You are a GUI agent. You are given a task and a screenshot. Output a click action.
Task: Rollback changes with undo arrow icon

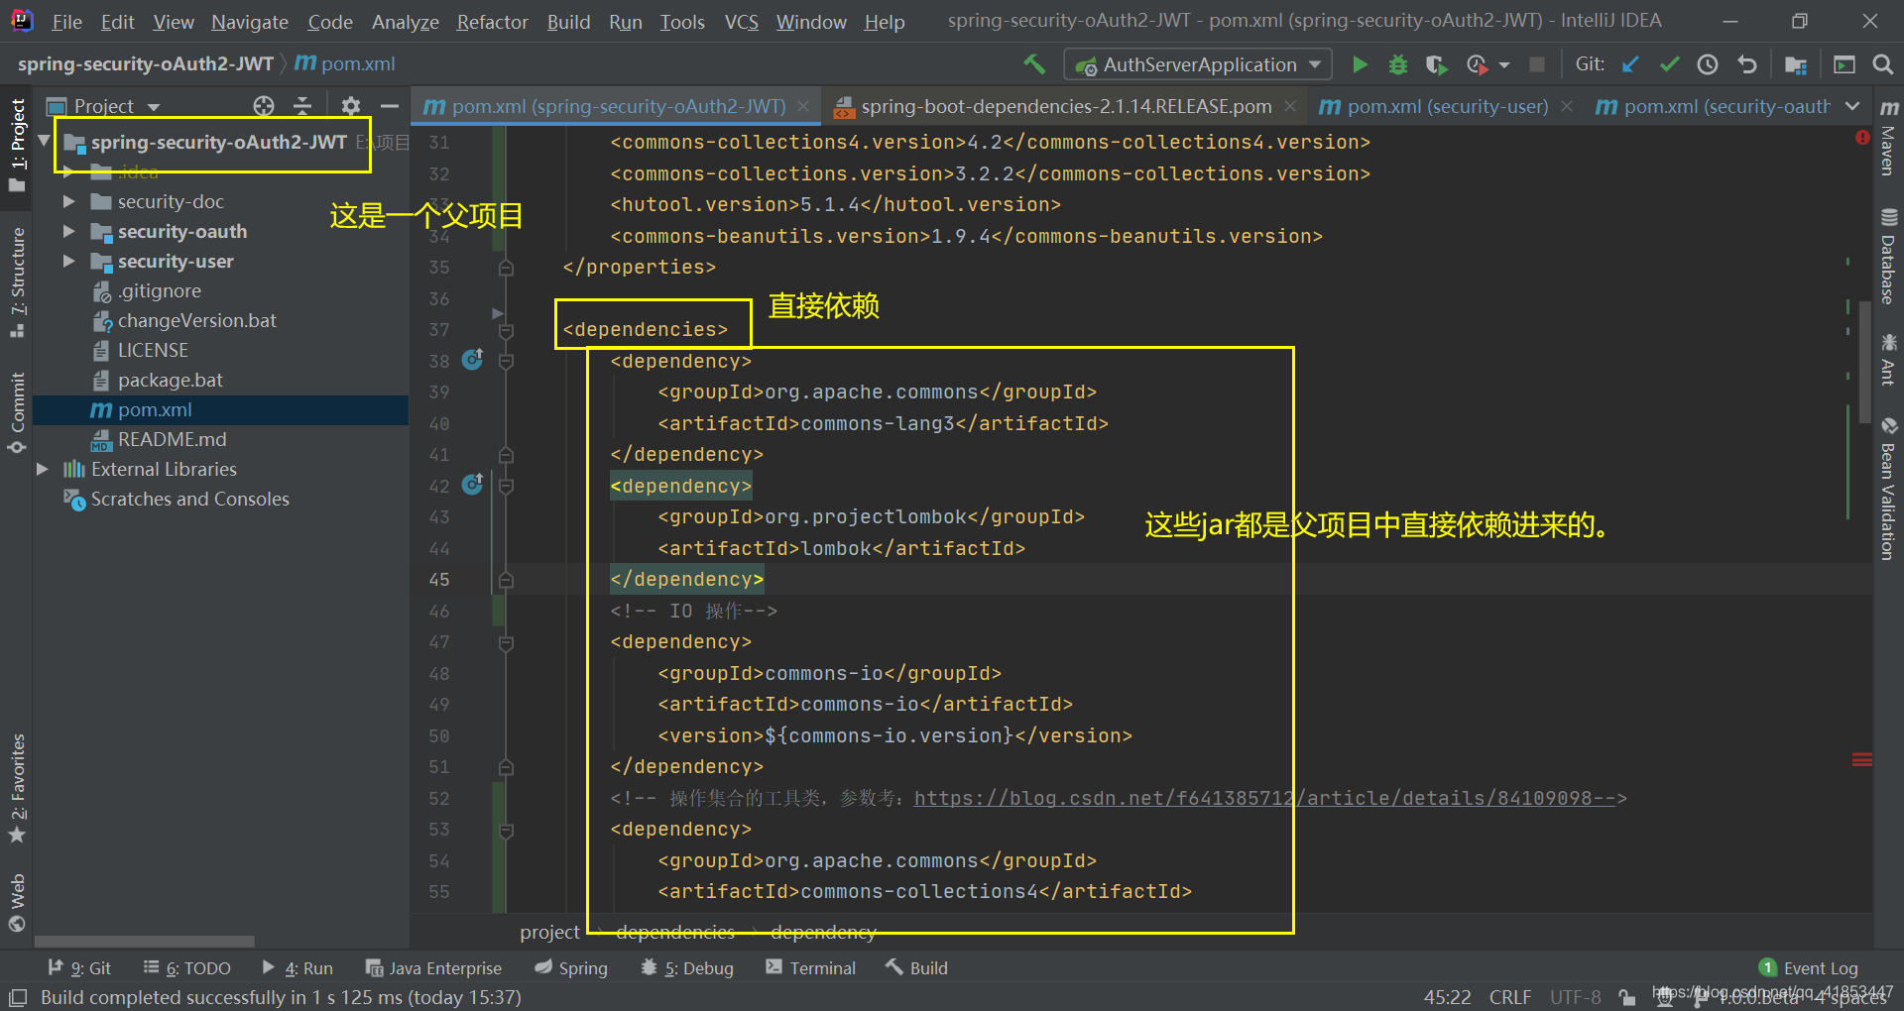(1747, 64)
